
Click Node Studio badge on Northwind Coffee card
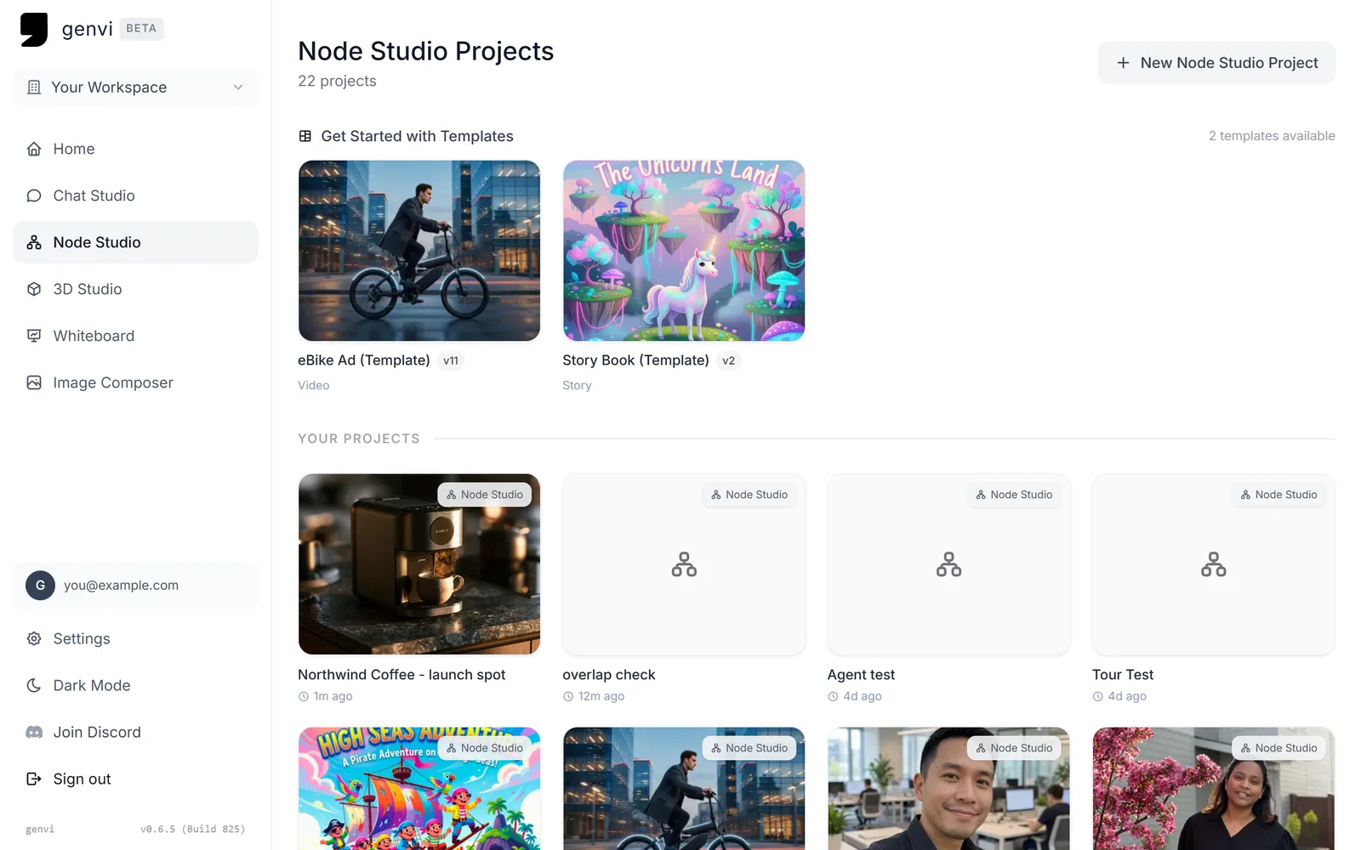tap(485, 495)
